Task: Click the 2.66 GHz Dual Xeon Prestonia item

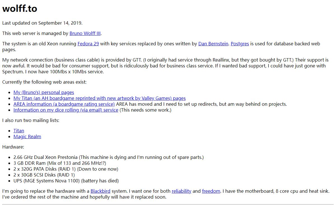Action: pos(109,157)
